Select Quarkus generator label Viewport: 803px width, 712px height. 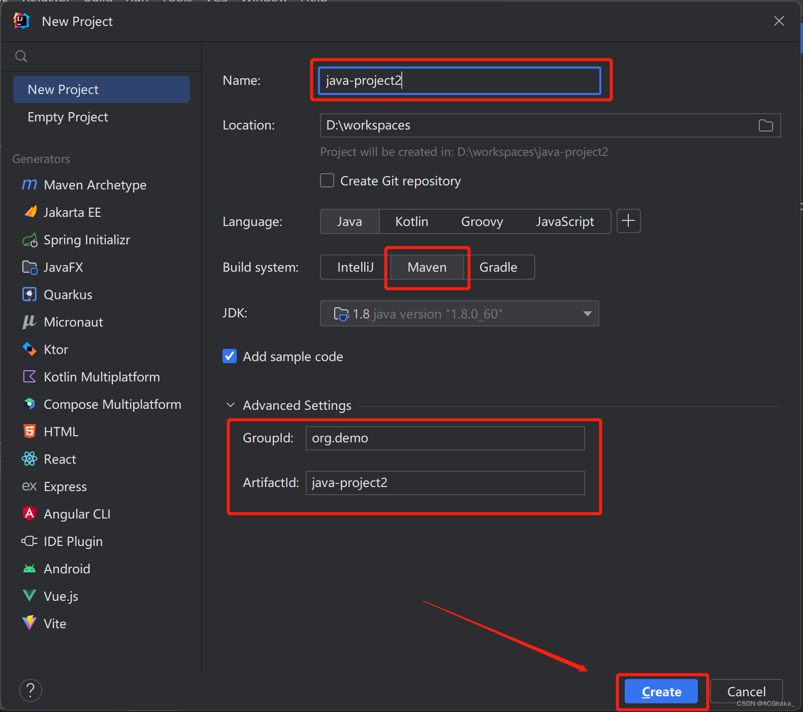click(x=68, y=295)
